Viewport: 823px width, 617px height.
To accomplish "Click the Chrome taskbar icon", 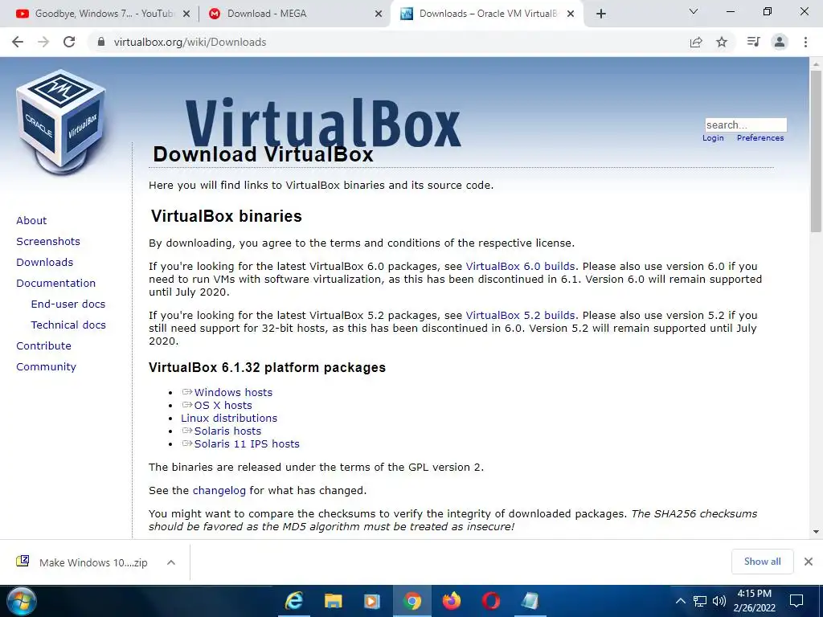I will pos(412,601).
